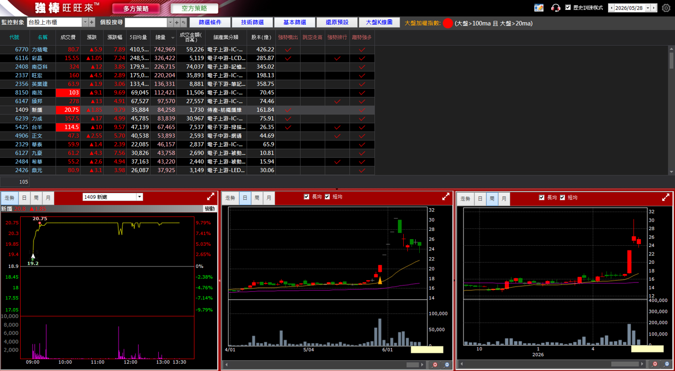Click plus icon beside 台股上市櫃 watchlist

coord(92,22)
